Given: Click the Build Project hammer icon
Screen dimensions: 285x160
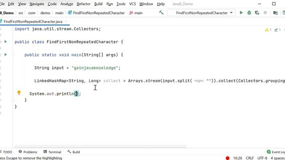Looking at the screenshot, I should (x=161, y=12).
